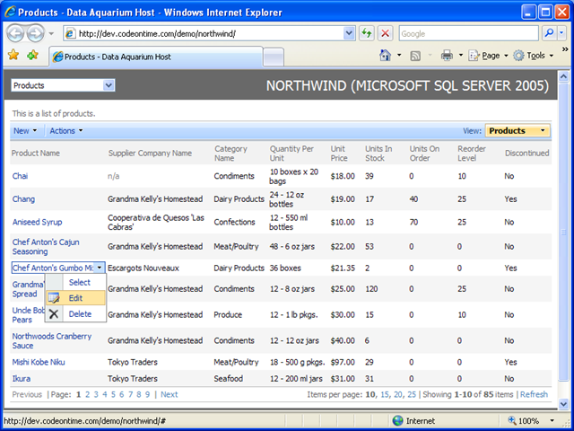Viewport: 574px width, 431px height.
Task: Click the browser Forward arrow button
Action: [36, 34]
